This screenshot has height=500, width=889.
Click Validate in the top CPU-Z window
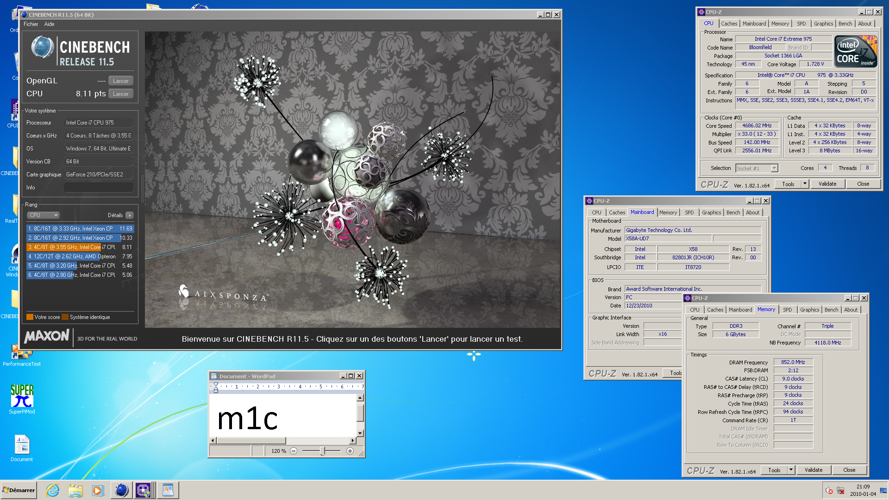(x=827, y=184)
